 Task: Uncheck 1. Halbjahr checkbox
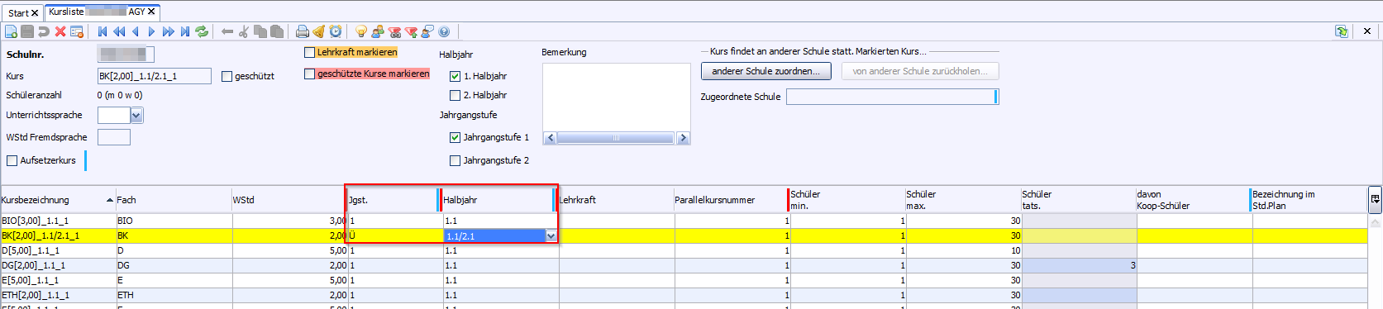click(455, 76)
